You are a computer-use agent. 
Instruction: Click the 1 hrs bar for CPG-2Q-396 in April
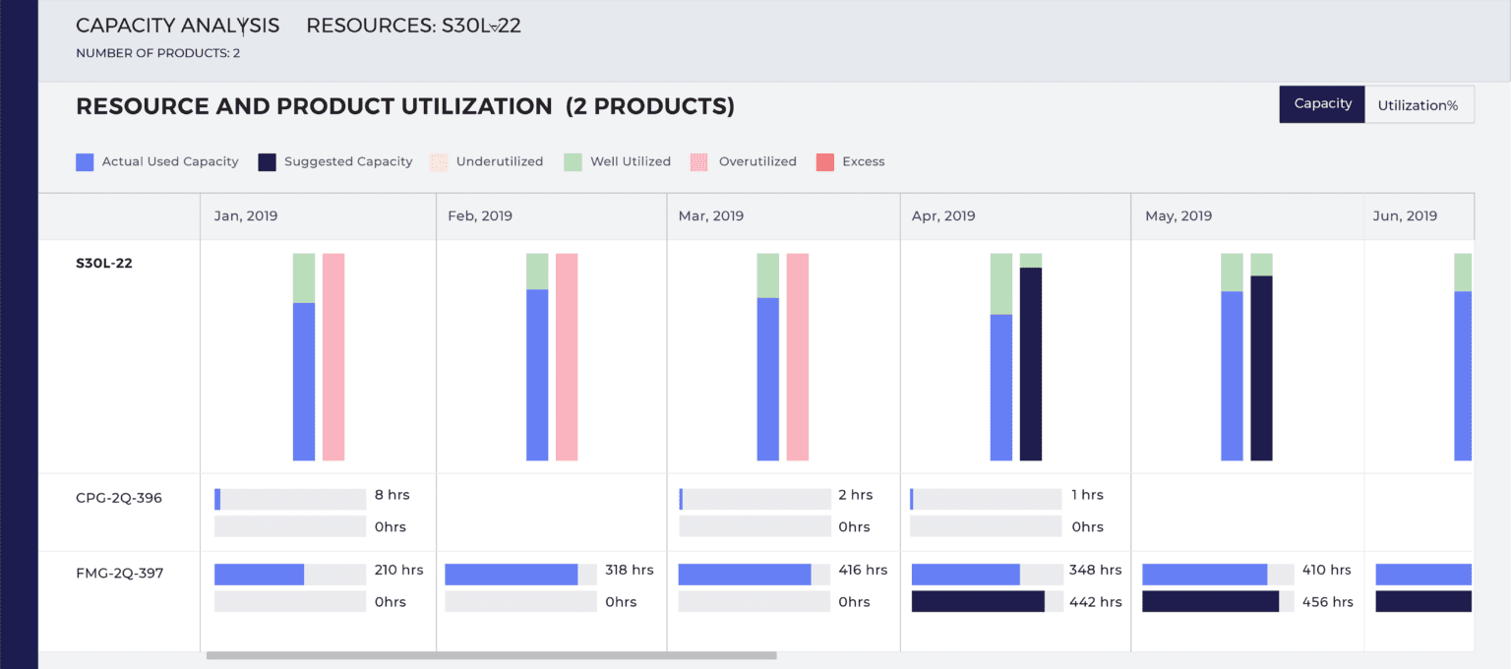pos(986,499)
